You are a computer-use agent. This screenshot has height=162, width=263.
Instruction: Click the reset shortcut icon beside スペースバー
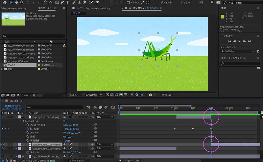click(258, 51)
